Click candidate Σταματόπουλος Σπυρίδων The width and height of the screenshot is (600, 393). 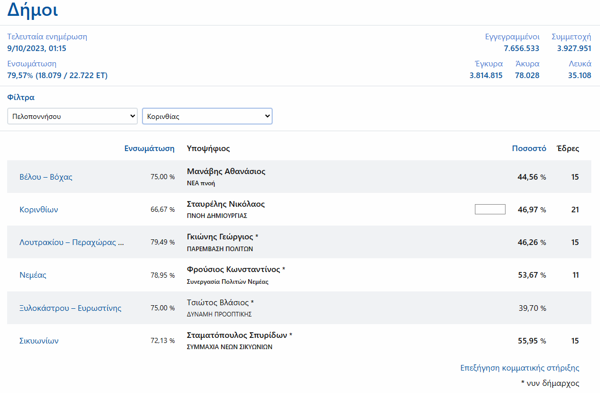pyautogui.click(x=237, y=335)
